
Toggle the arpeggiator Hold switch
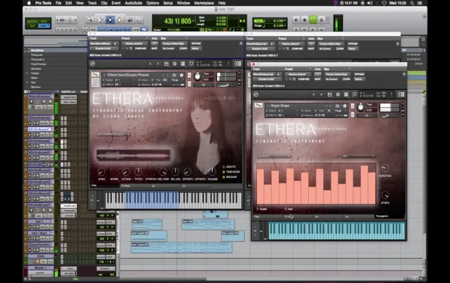[285, 209]
